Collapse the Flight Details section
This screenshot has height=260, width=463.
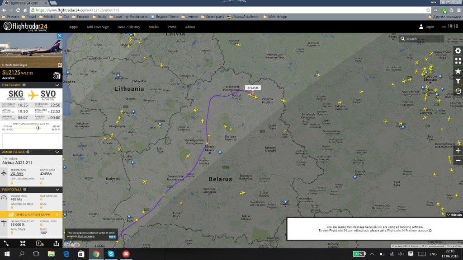point(57,190)
